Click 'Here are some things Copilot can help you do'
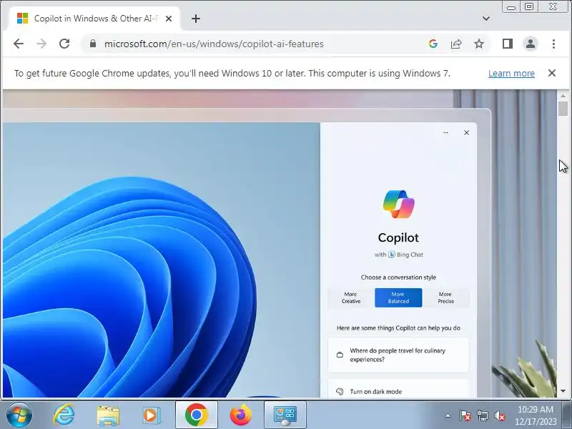Image resolution: width=572 pixels, height=429 pixels. 398,328
